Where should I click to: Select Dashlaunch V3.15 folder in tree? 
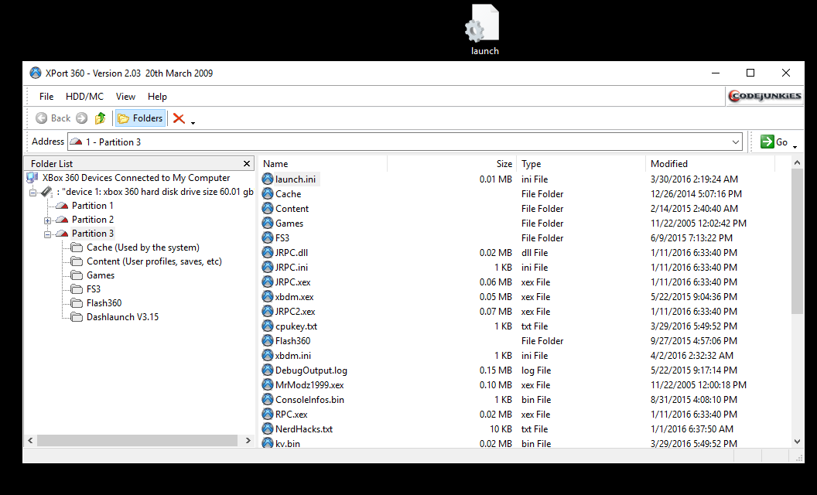[122, 317]
